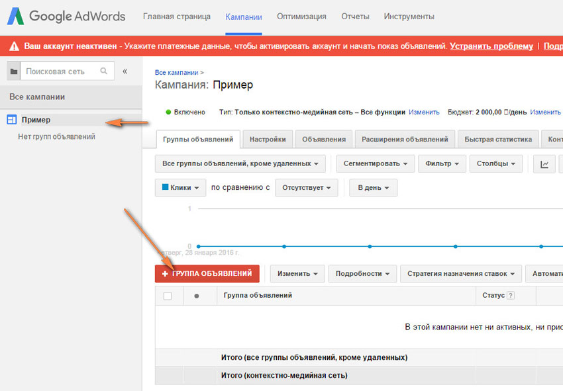
Task: Click the blue Клики color swatch
Action: [x=165, y=187]
